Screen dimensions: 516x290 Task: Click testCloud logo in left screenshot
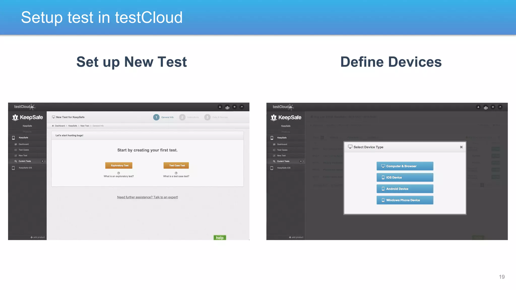[x=25, y=107]
